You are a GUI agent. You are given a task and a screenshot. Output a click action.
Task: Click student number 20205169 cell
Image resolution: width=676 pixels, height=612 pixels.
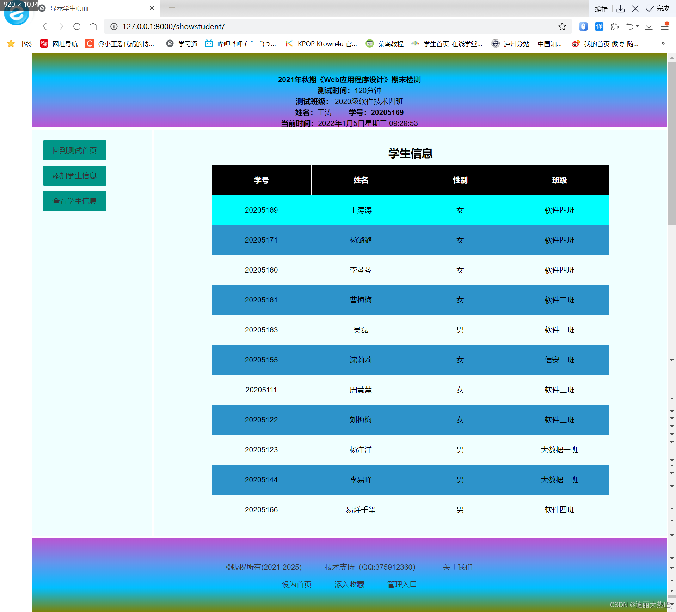tap(262, 210)
